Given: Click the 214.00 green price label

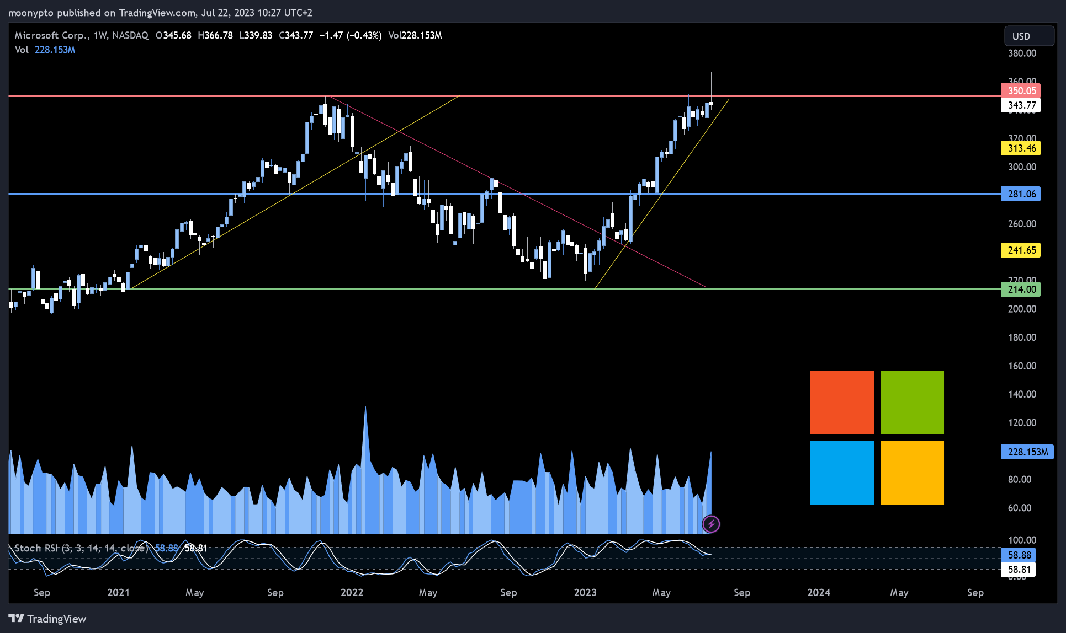Looking at the screenshot, I should (x=1021, y=289).
